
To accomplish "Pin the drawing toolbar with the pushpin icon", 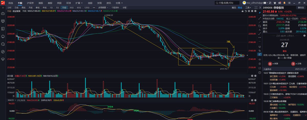I will pyautogui.click(x=260, y=13).
